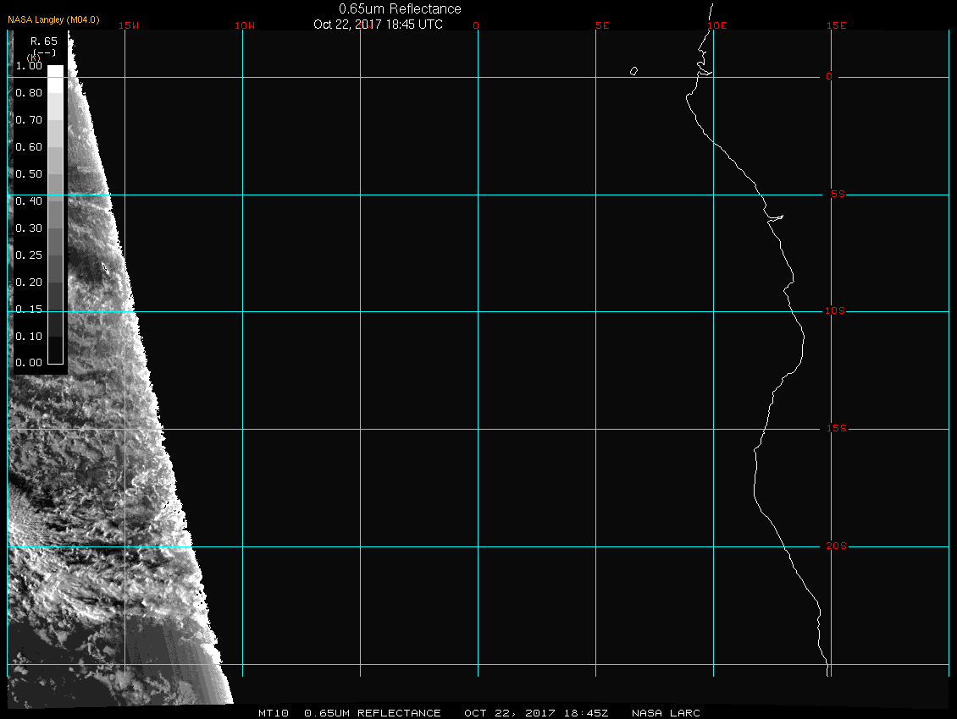Click the 15W longitude label

[129, 25]
